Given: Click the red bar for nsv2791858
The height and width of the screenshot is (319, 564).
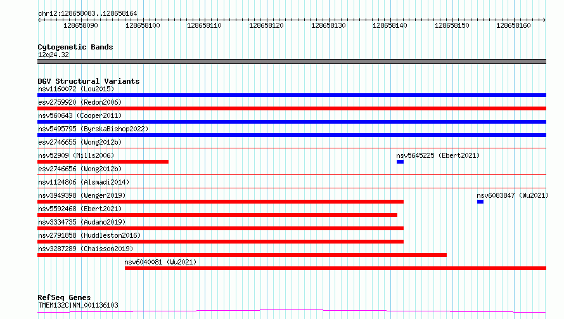Looking at the screenshot, I should pyautogui.click(x=221, y=242).
